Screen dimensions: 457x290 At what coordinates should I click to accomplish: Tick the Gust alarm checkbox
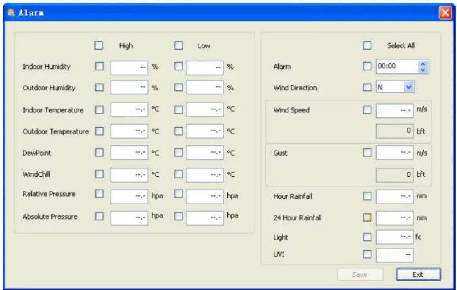tap(367, 153)
